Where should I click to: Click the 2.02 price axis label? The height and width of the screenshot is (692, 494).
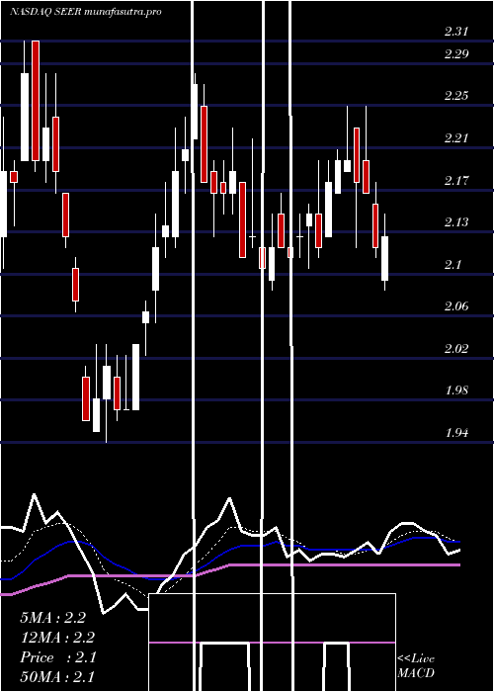pos(455,349)
